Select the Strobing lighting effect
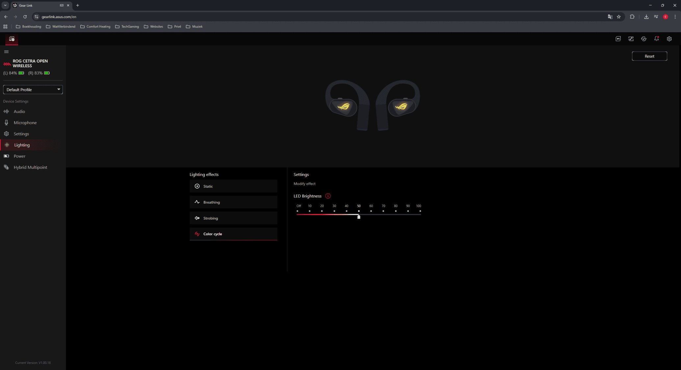681x370 pixels. 233,218
